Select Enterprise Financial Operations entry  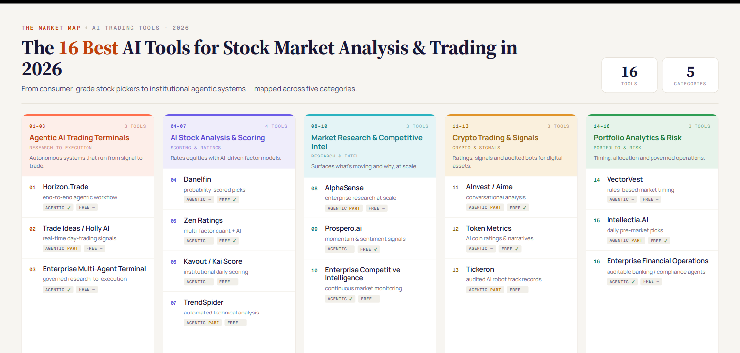(x=652, y=271)
